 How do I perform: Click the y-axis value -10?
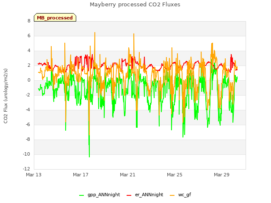27,154
